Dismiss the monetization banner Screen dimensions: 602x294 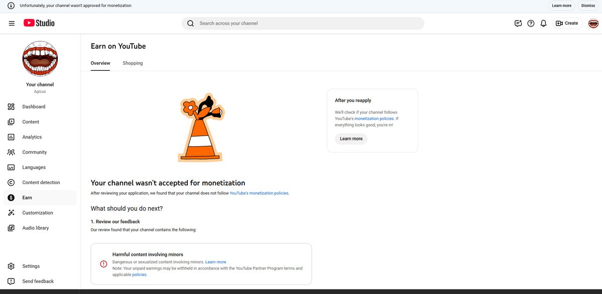click(x=588, y=6)
